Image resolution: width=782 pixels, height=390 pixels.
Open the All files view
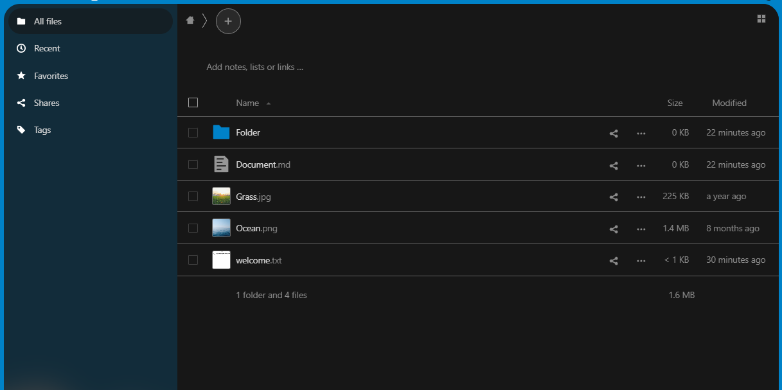[90, 21]
